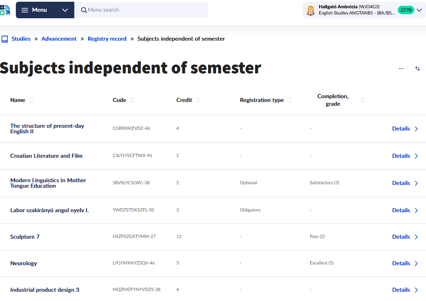Navigate to Registry record breadcrumb
The width and height of the screenshot is (426, 301).
point(107,39)
